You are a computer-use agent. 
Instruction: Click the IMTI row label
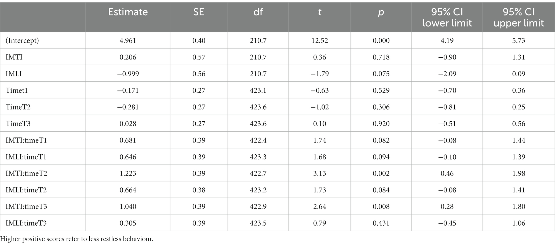pyautogui.click(x=14, y=57)
